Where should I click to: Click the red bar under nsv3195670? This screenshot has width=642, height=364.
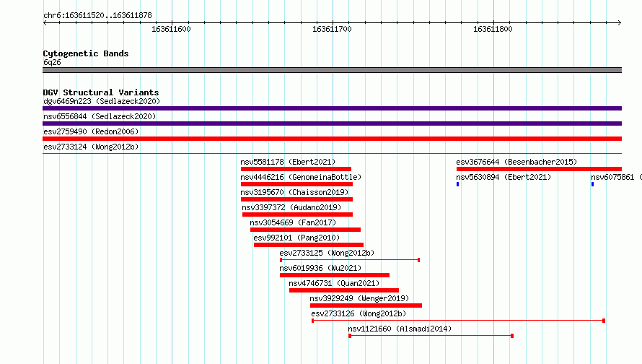point(297,199)
